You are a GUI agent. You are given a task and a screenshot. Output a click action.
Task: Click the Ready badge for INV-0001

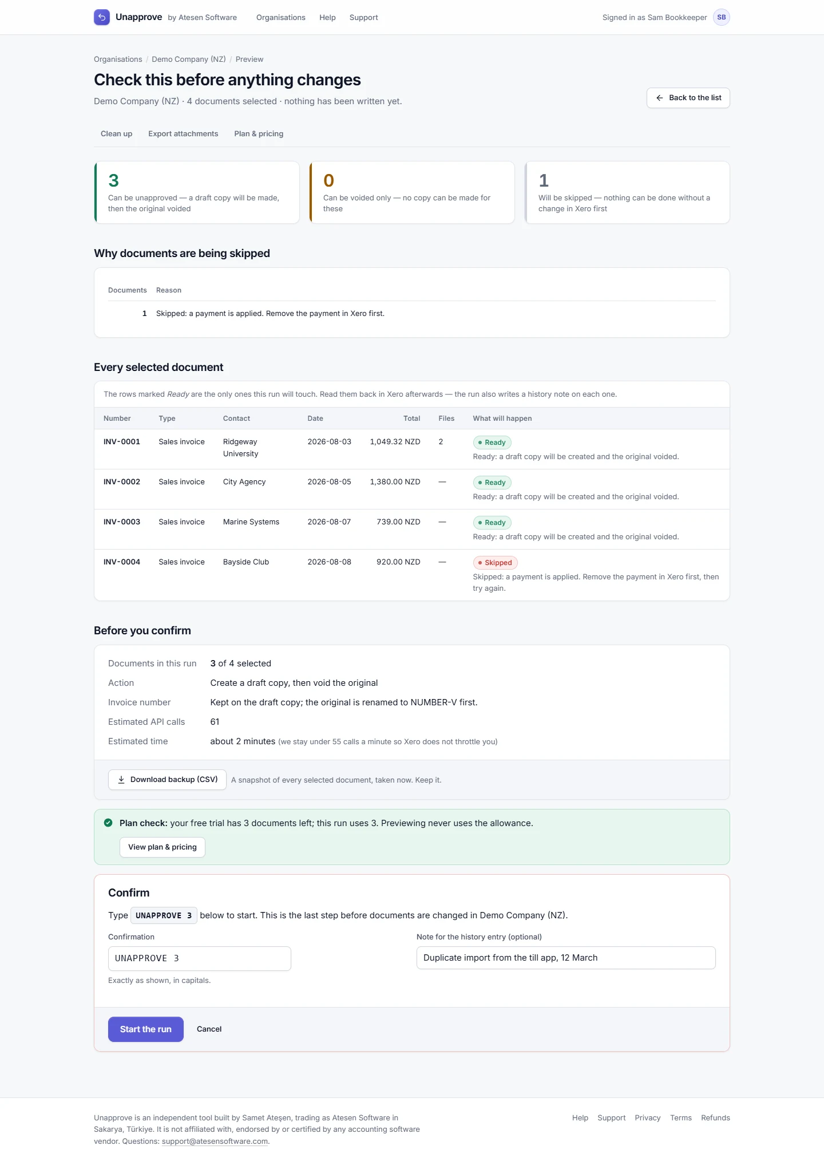point(492,443)
